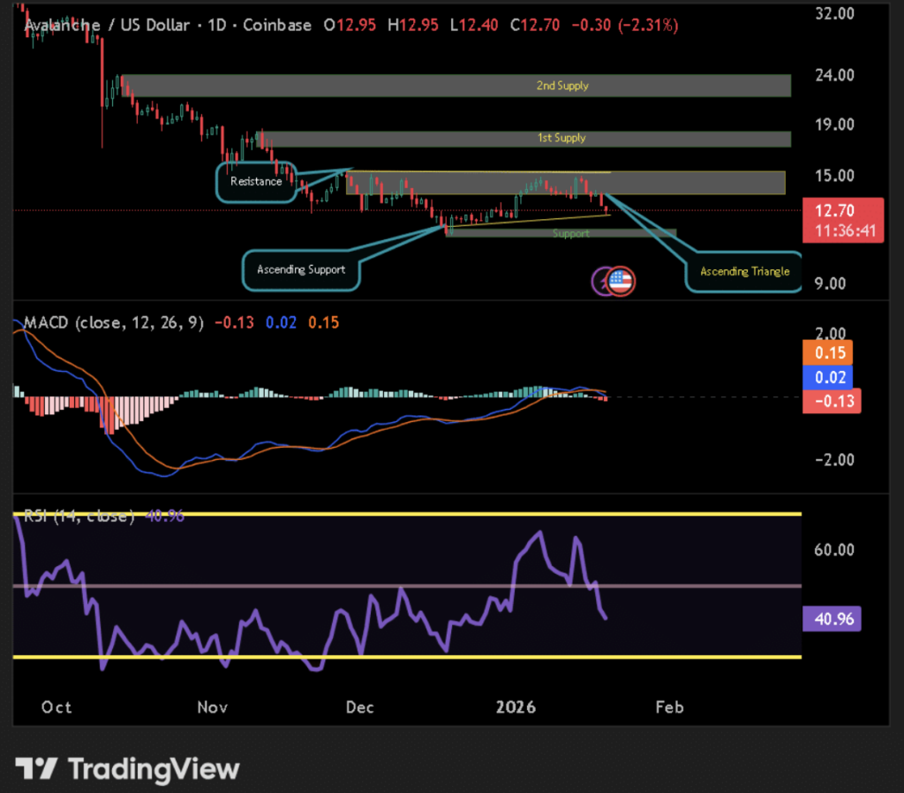Click the 2026 label on time axis
This screenshot has width=904, height=793.
click(x=516, y=707)
